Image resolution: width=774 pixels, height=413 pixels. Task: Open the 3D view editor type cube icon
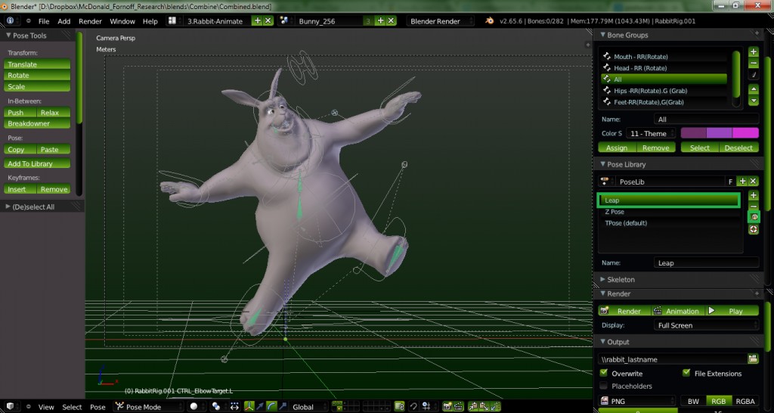pyautogui.click(x=11, y=407)
